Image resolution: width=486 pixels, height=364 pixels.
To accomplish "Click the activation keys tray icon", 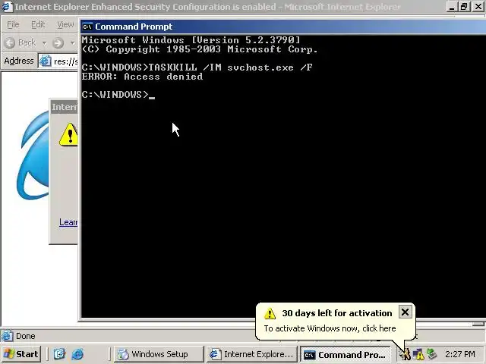I will click(406, 354).
